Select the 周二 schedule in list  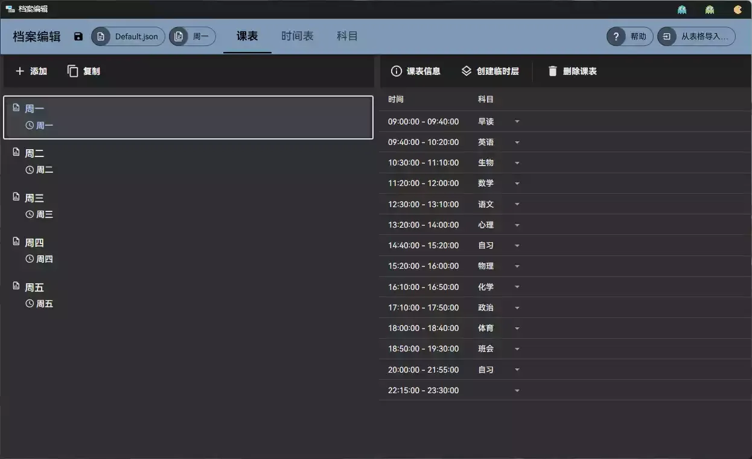click(188, 161)
